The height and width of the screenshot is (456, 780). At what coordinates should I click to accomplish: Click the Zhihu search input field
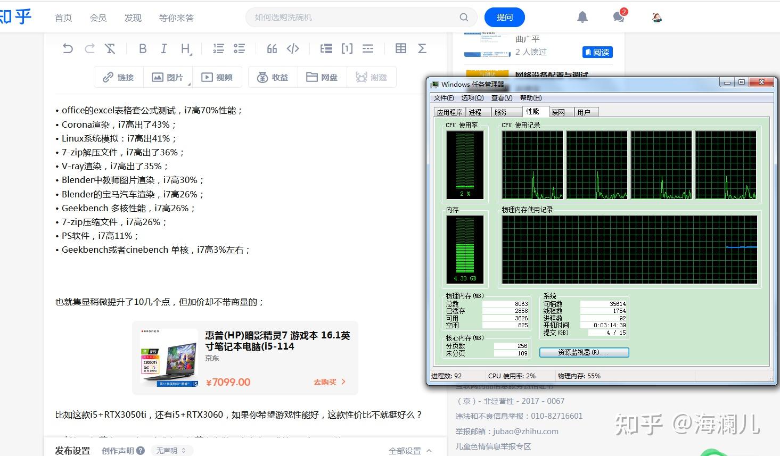[x=351, y=18]
